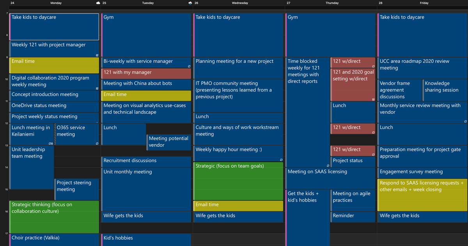The height and width of the screenshot is (246, 468).
Task: Select Tuesday's Lunch event
Action: point(124,135)
